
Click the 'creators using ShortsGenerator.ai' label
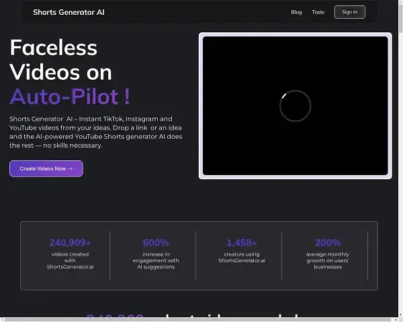242,258
